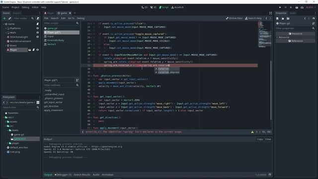
Task: Expand the Walls node
Action: (x=5, y=33)
